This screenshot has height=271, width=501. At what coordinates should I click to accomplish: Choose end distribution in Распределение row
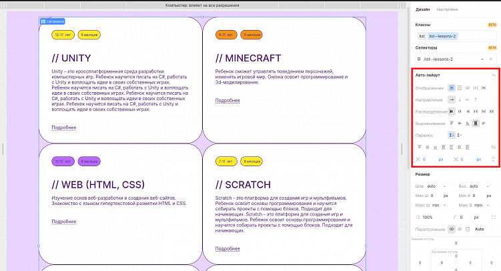(468, 111)
